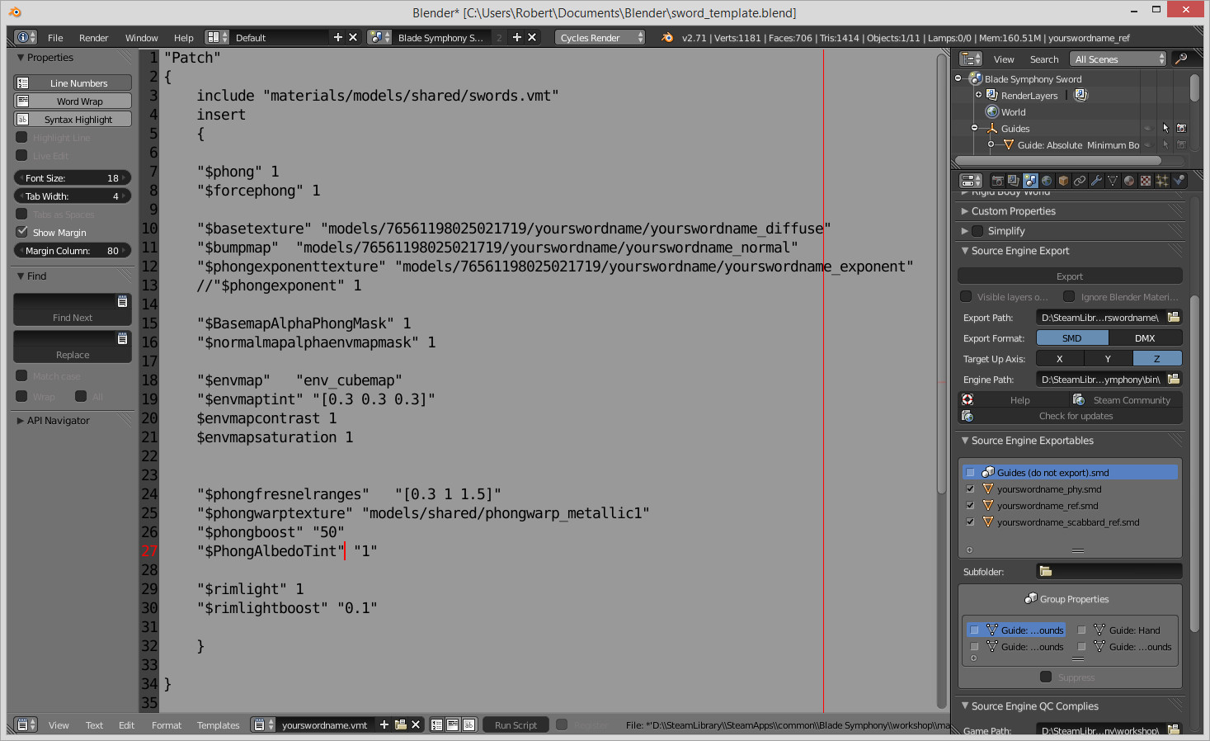1210x741 pixels.
Task: Enable Visible layers only checkbox
Action: pyautogui.click(x=966, y=296)
